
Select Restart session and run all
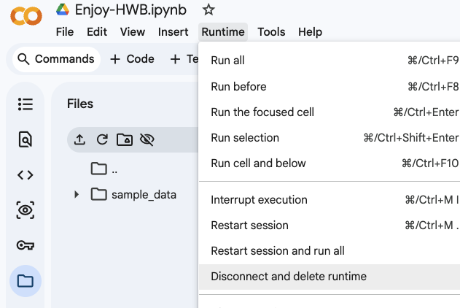pos(278,251)
